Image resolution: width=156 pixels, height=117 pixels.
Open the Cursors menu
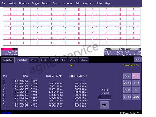tap(57, 3)
